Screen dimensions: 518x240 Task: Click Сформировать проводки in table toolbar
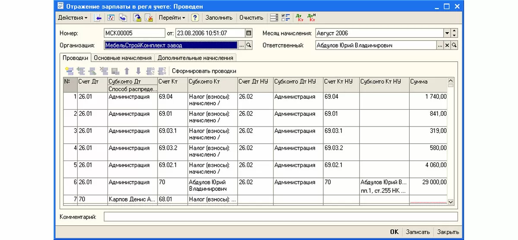pos(204,71)
